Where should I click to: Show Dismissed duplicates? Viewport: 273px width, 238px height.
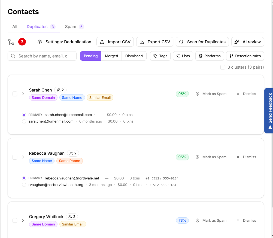click(x=134, y=56)
